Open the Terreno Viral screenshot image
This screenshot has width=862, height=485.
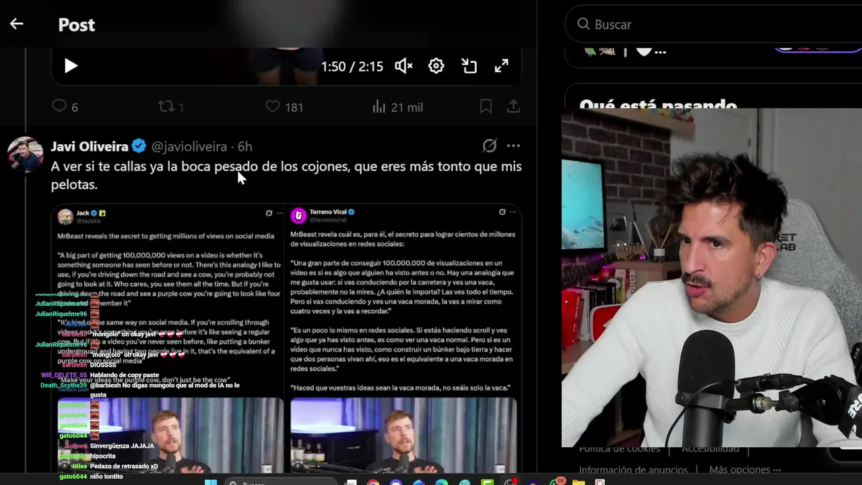404,339
